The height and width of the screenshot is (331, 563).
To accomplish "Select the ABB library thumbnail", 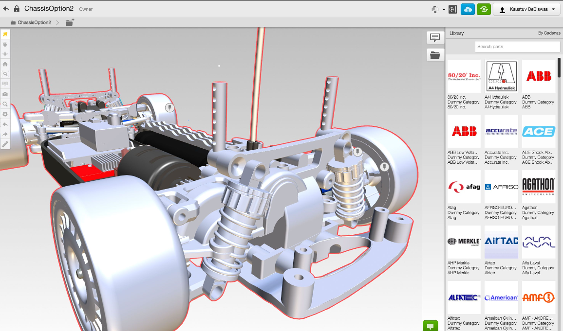I will click(538, 76).
